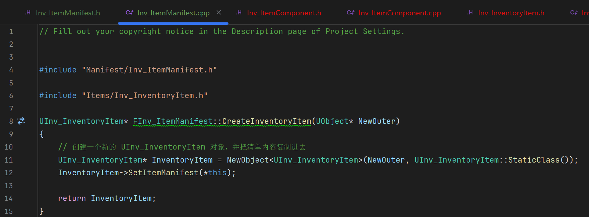Click the header file icon on Inv_ItemManifest.h tab
The height and width of the screenshot is (217, 589).
click(x=28, y=13)
